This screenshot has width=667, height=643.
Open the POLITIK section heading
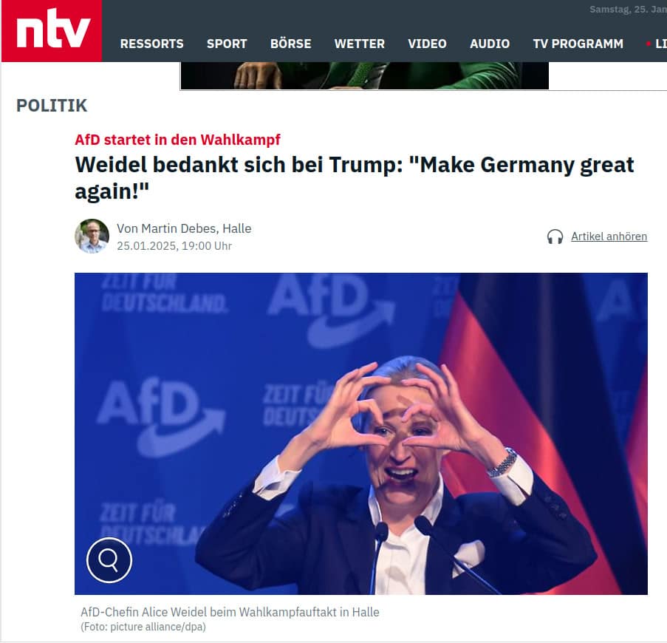52,106
